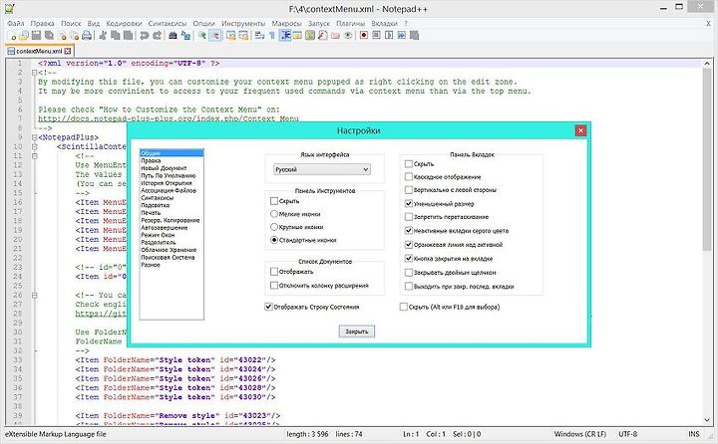Click the Copy toolbar icon
Screen dimensions: 718x444
(116, 35)
